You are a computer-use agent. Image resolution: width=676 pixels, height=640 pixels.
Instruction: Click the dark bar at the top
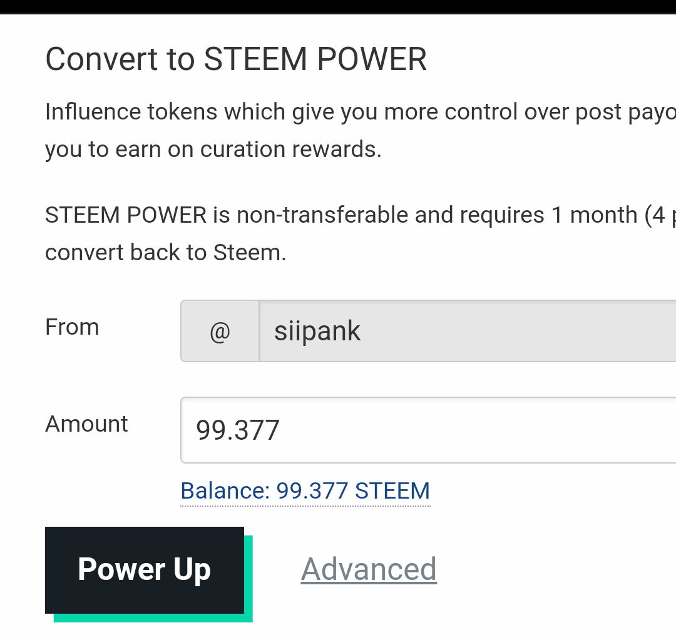pos(338,6)
